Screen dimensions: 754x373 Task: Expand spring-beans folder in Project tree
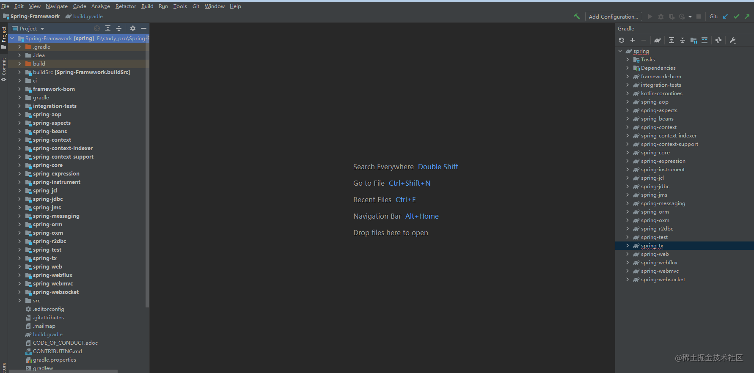pos(19,131)
